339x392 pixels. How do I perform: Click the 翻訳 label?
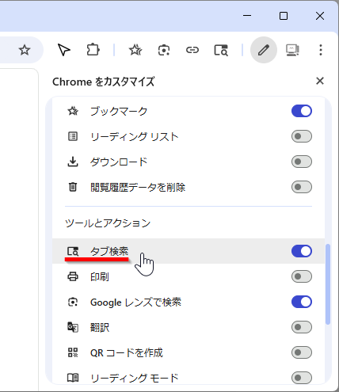pyautogui.click(x=100, y=327)
